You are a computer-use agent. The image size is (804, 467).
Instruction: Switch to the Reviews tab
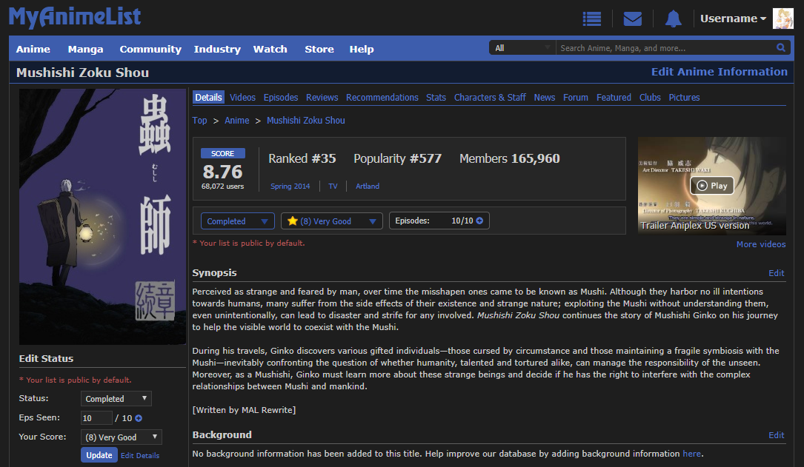click(x=322, y=97)
